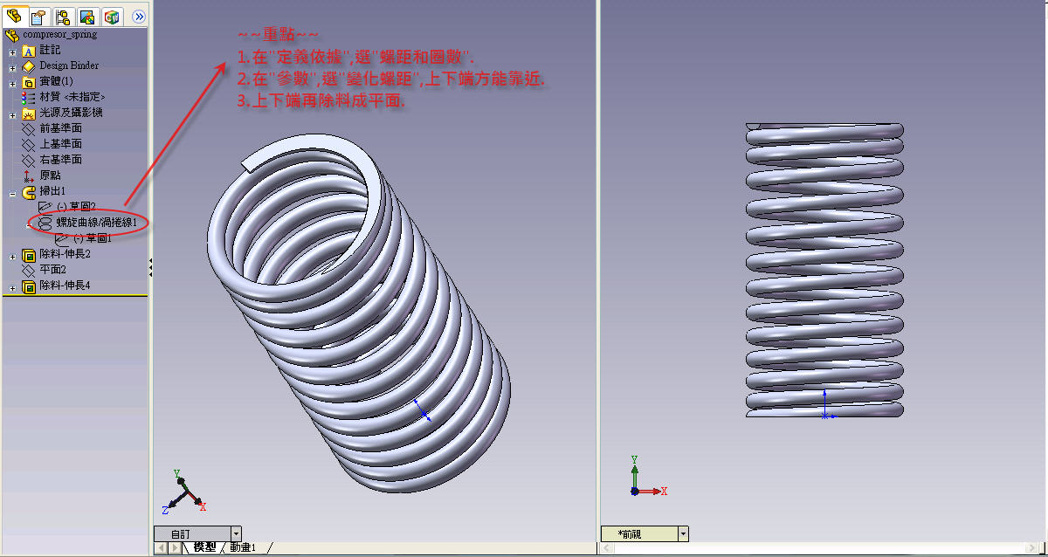The height and width of the screenshot is (557, 1048).
Task: Select the 原點 origin item
Action: tap(51, 175)
